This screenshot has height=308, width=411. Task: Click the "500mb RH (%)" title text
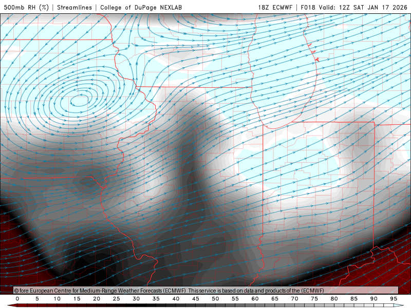tap(26, 7)
